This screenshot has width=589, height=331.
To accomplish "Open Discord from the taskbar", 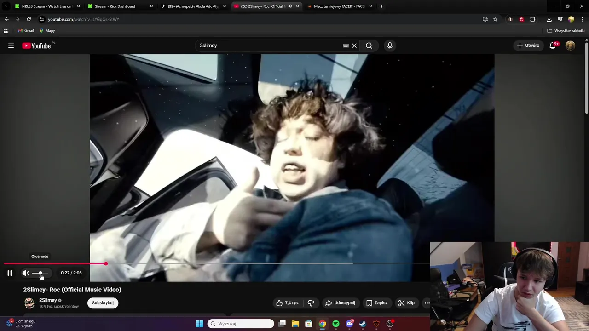I will (x=349, y=324).
